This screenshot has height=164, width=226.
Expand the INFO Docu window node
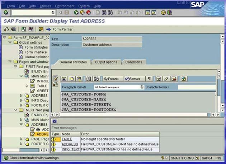pyautogui.click(x=21, y=100)
